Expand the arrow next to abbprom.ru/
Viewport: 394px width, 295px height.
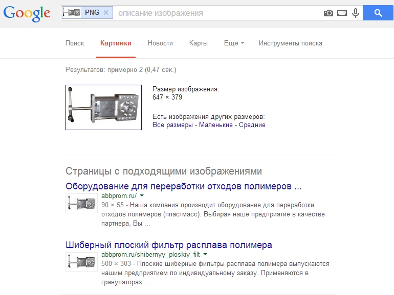(x=142, y=195)
